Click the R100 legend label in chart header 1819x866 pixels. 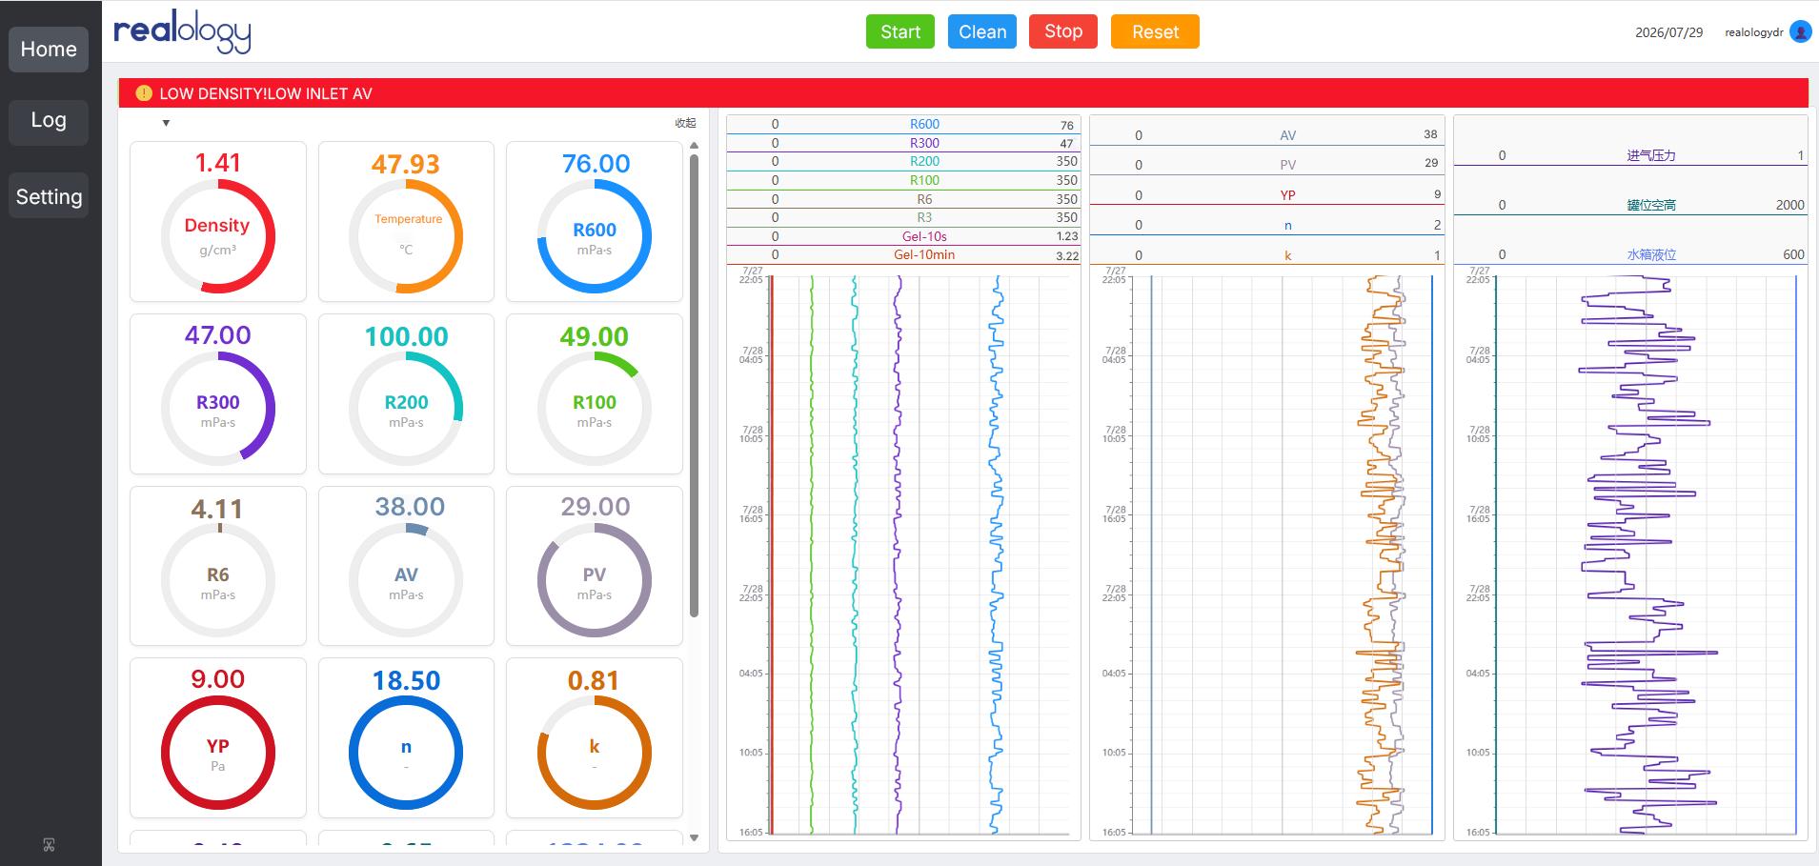[924, 180]
